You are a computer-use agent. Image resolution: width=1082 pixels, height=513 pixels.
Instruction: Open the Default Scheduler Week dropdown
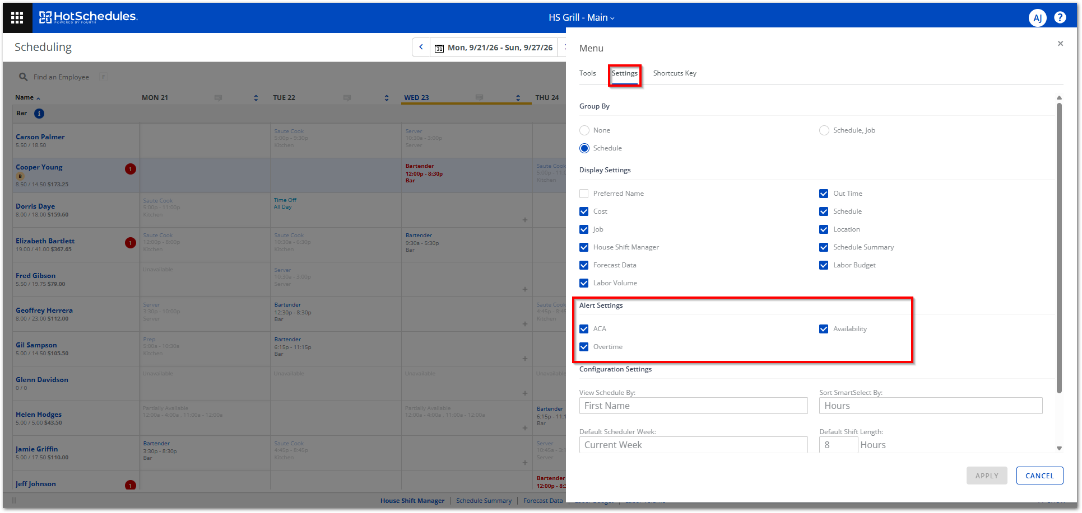coord(693,445)
